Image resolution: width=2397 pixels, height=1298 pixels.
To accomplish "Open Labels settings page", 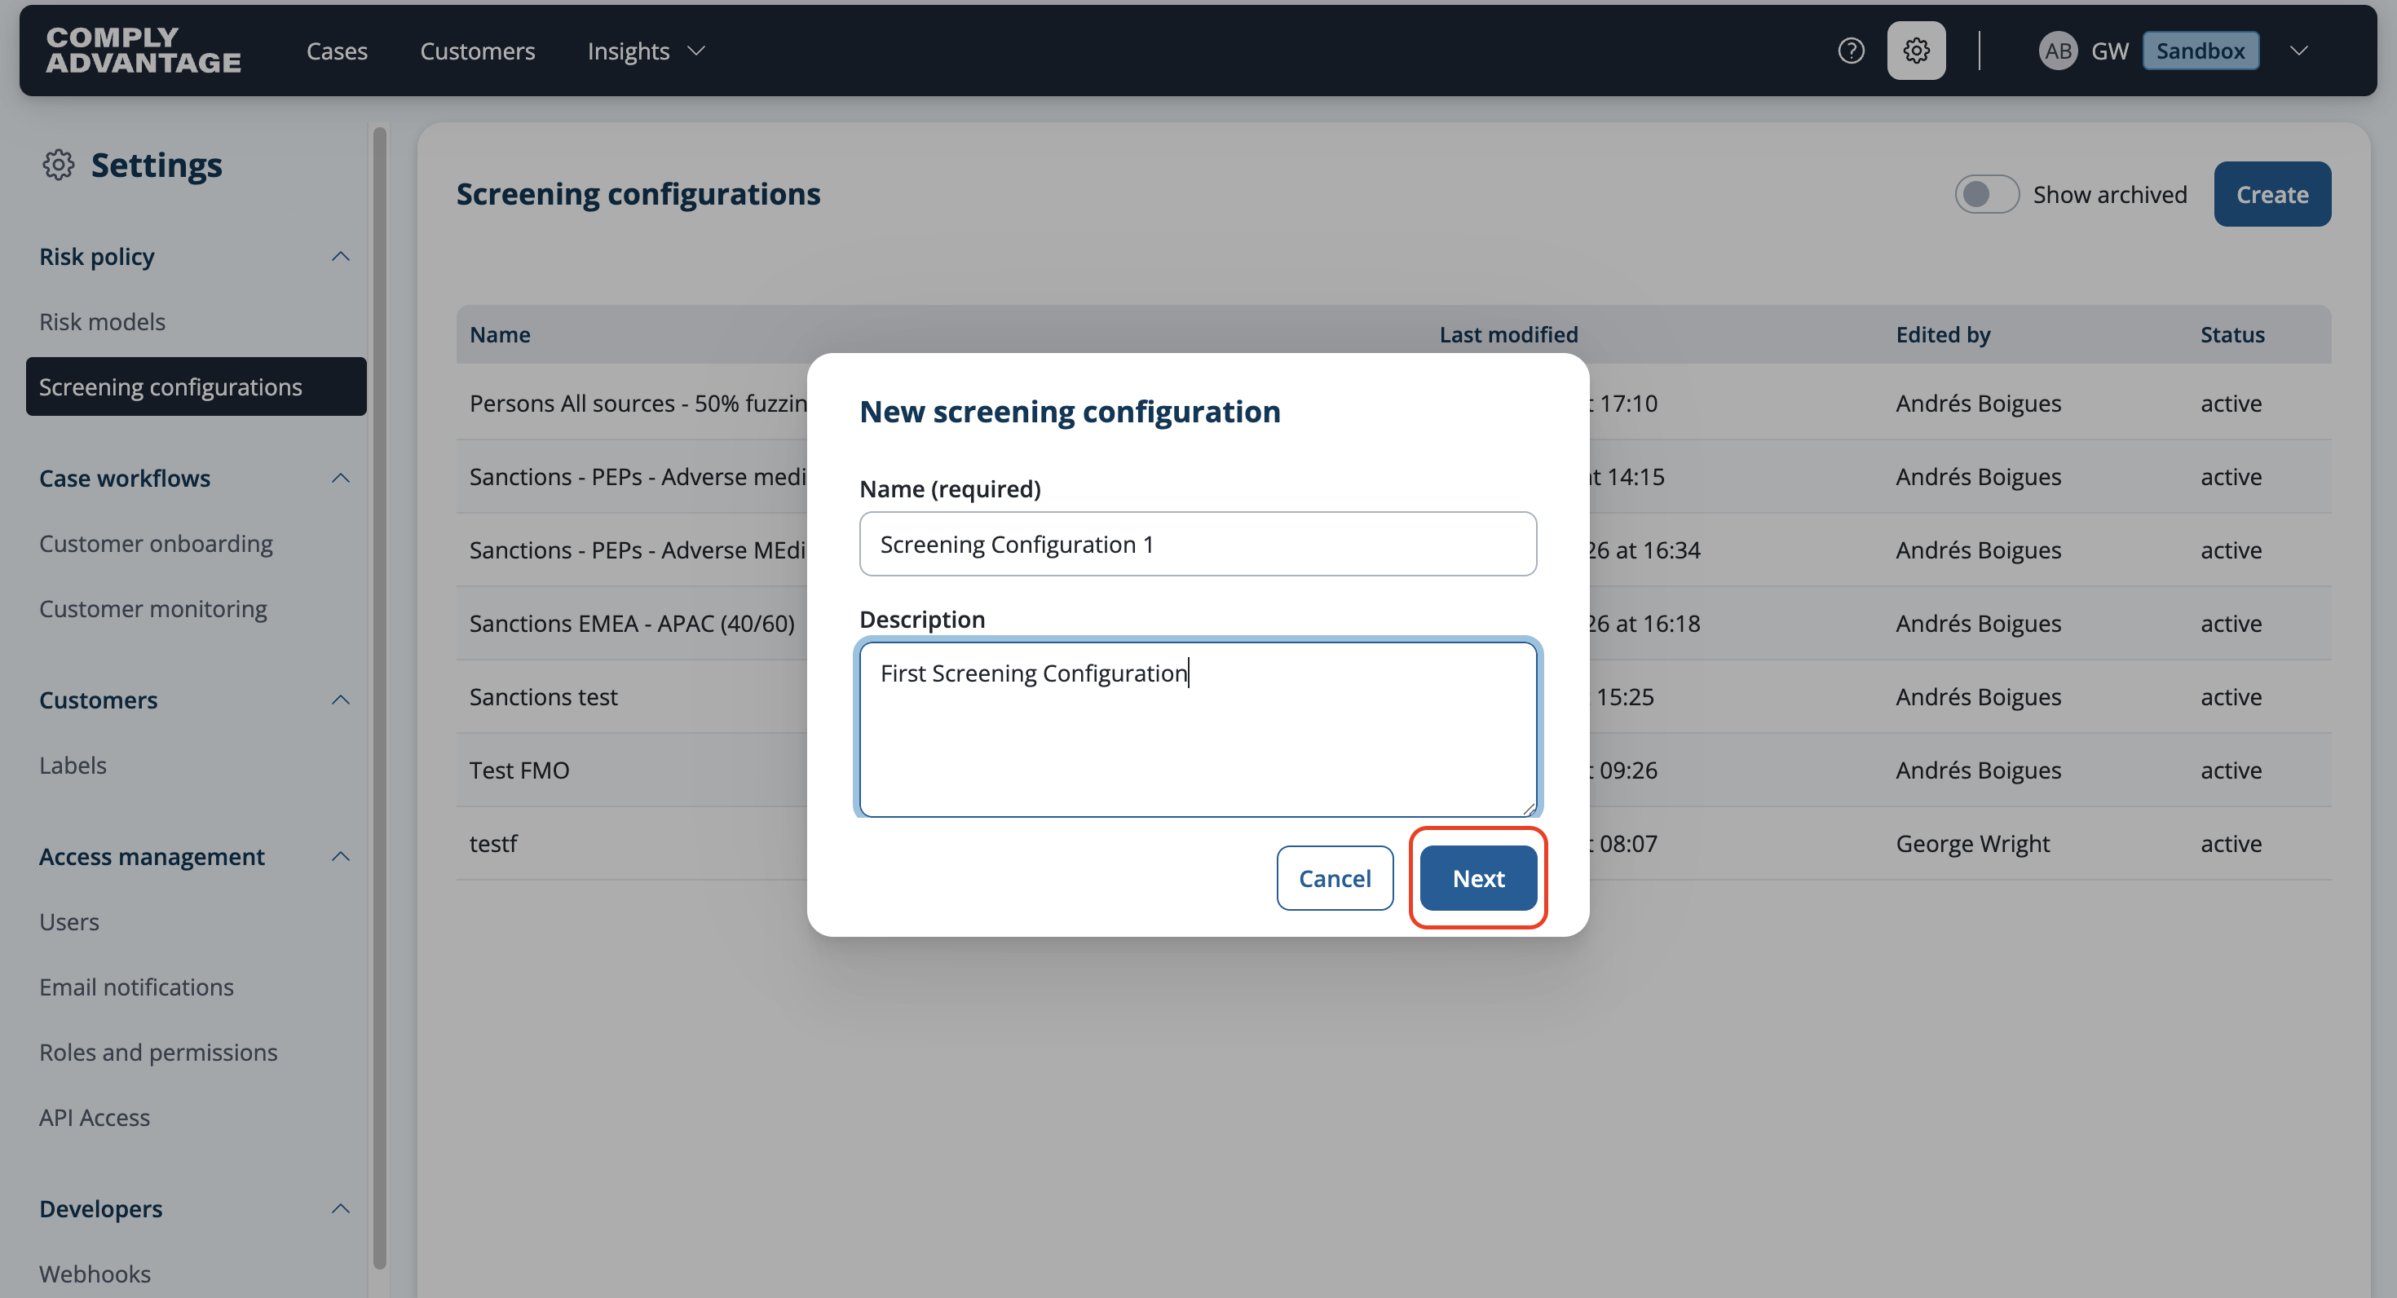I will pyautogui.click(x=73, y=764).
